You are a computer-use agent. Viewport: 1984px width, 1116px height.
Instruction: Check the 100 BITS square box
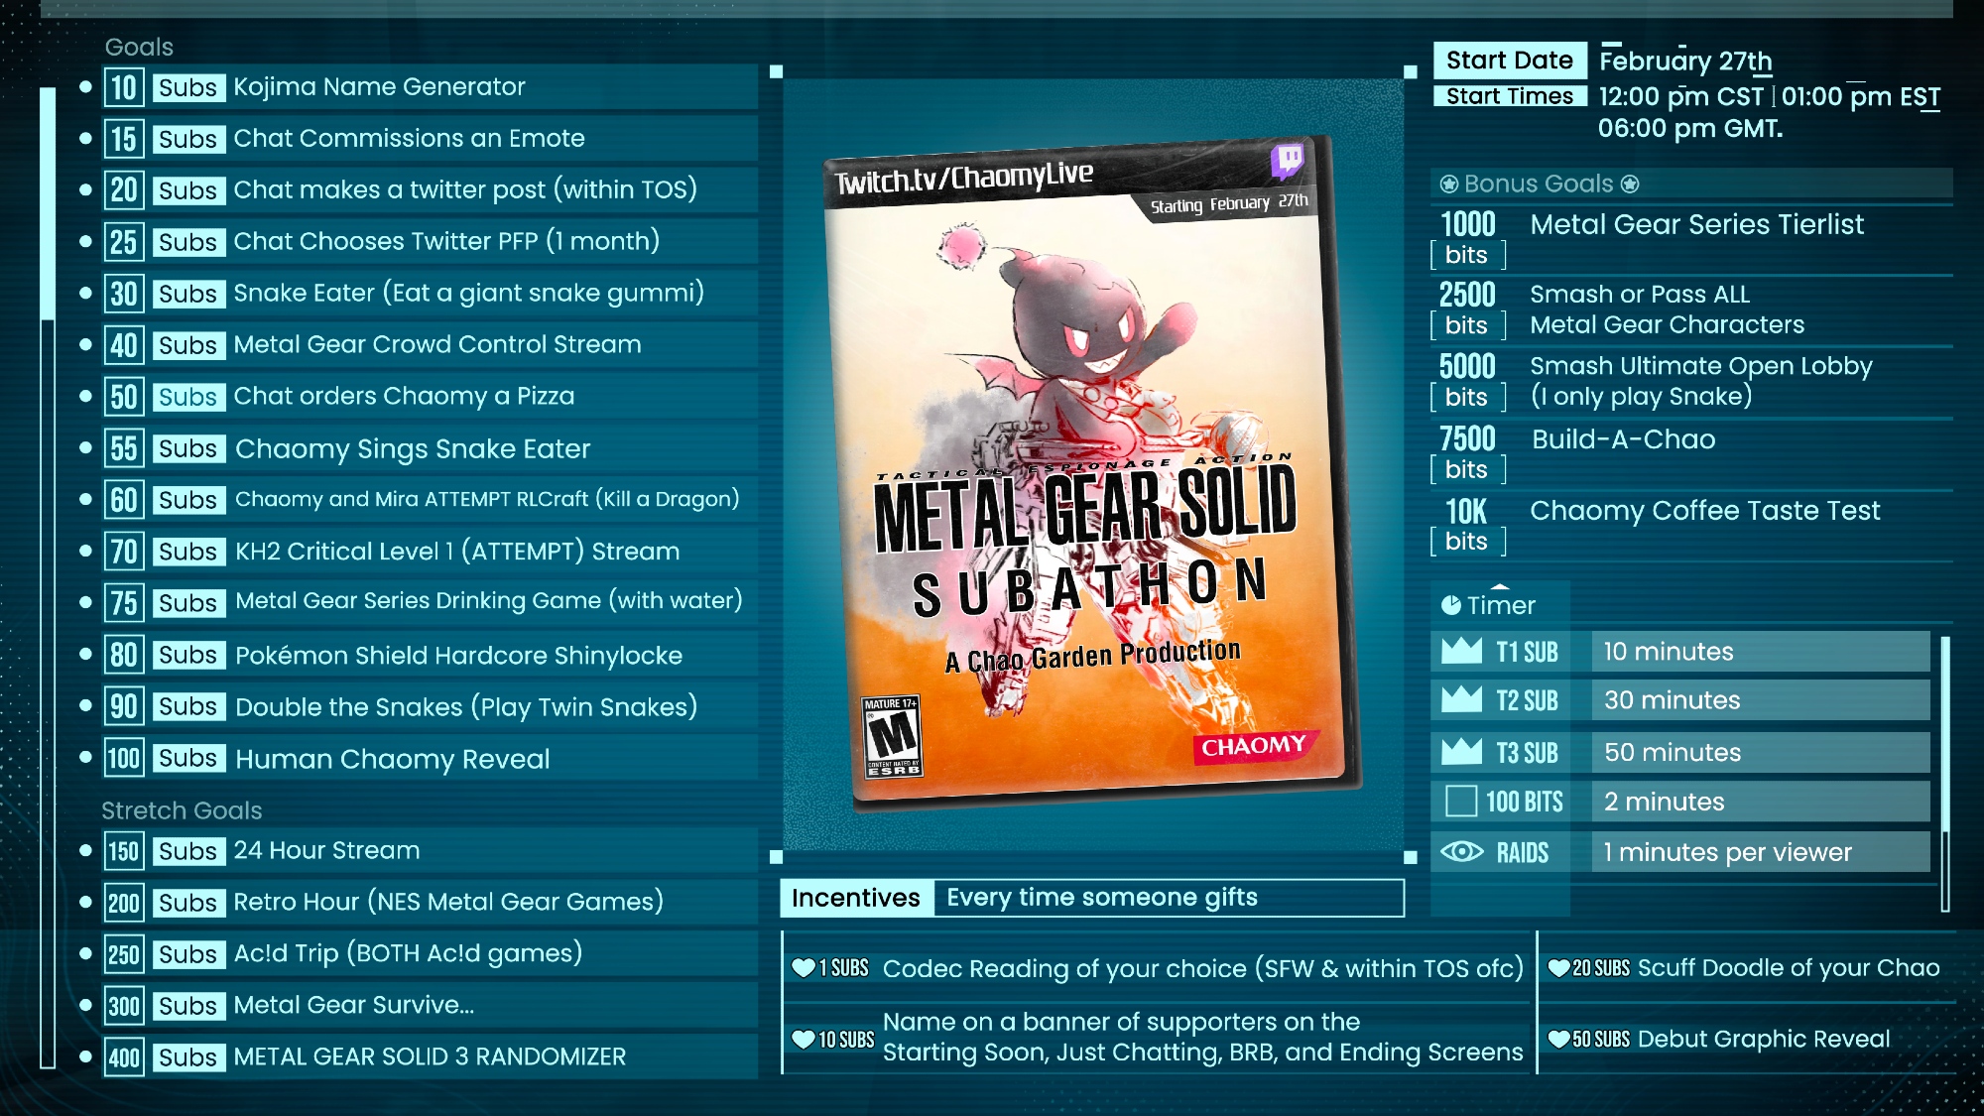point(1461,801)
